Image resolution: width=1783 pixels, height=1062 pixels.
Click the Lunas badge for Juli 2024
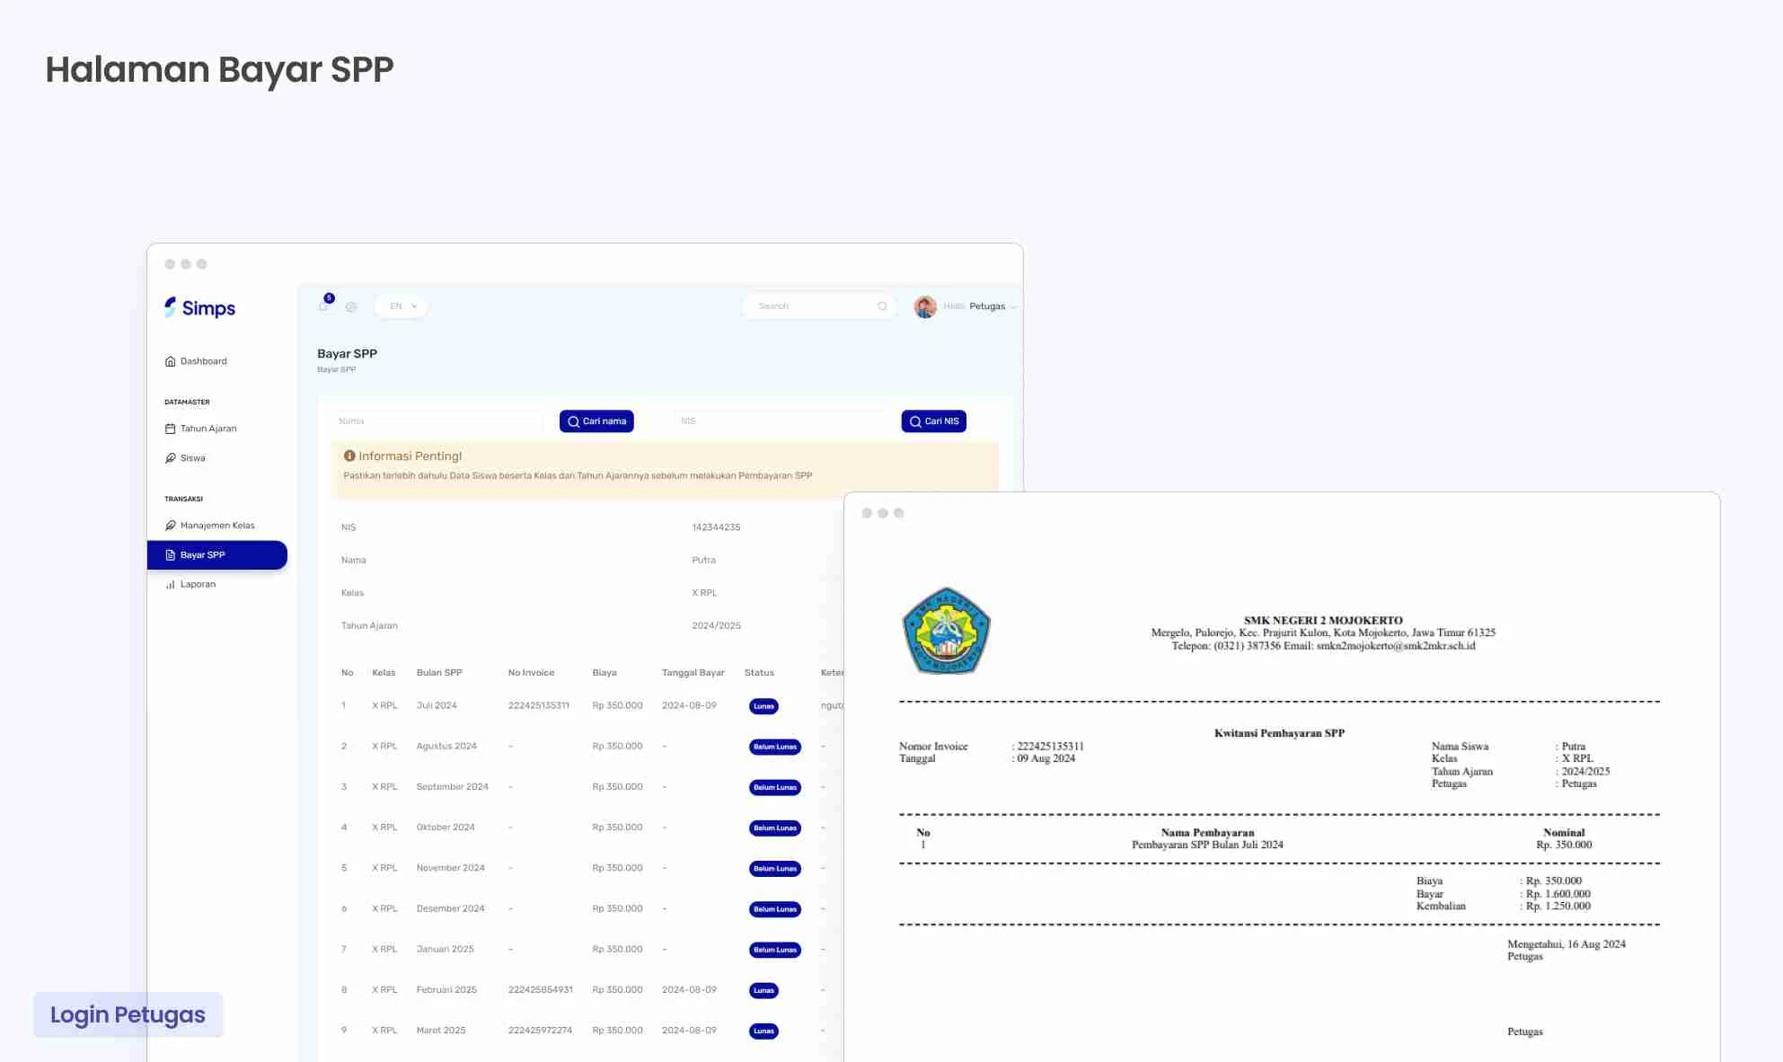(x=764, y=706)
